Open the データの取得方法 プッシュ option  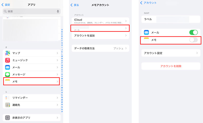(100, 48)
